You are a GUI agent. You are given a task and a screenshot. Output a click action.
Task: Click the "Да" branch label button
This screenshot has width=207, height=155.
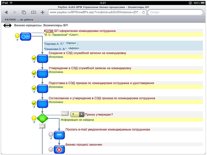pos(42,126)
